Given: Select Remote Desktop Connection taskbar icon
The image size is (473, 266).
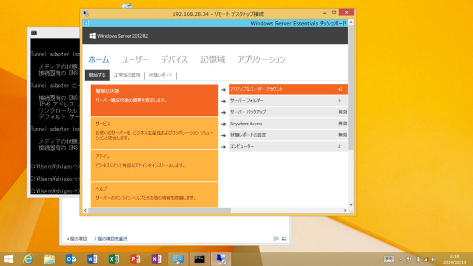Looking at the screenshot, I should 221,259.
